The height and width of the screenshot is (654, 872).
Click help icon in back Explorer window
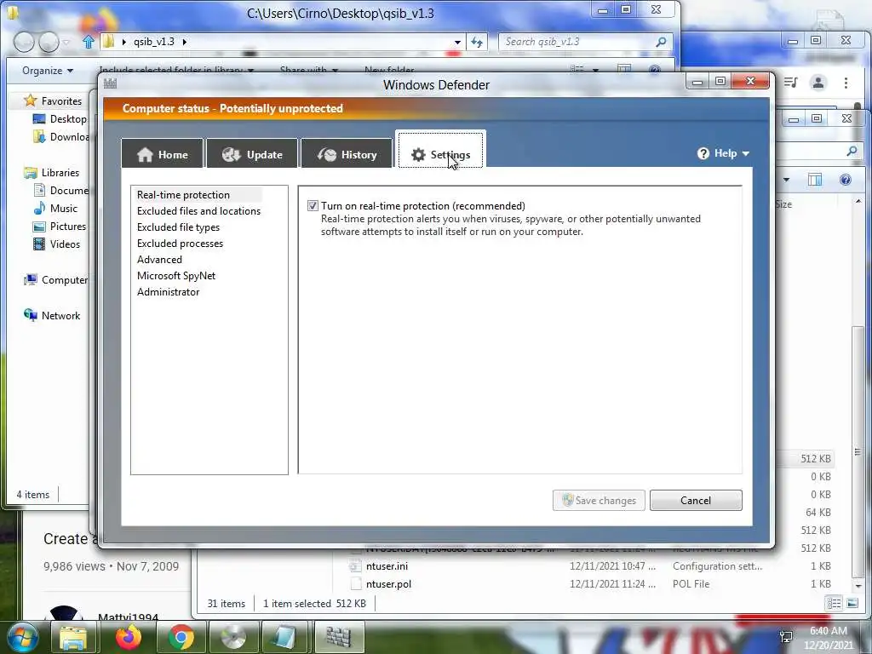[x=845, y=180]
